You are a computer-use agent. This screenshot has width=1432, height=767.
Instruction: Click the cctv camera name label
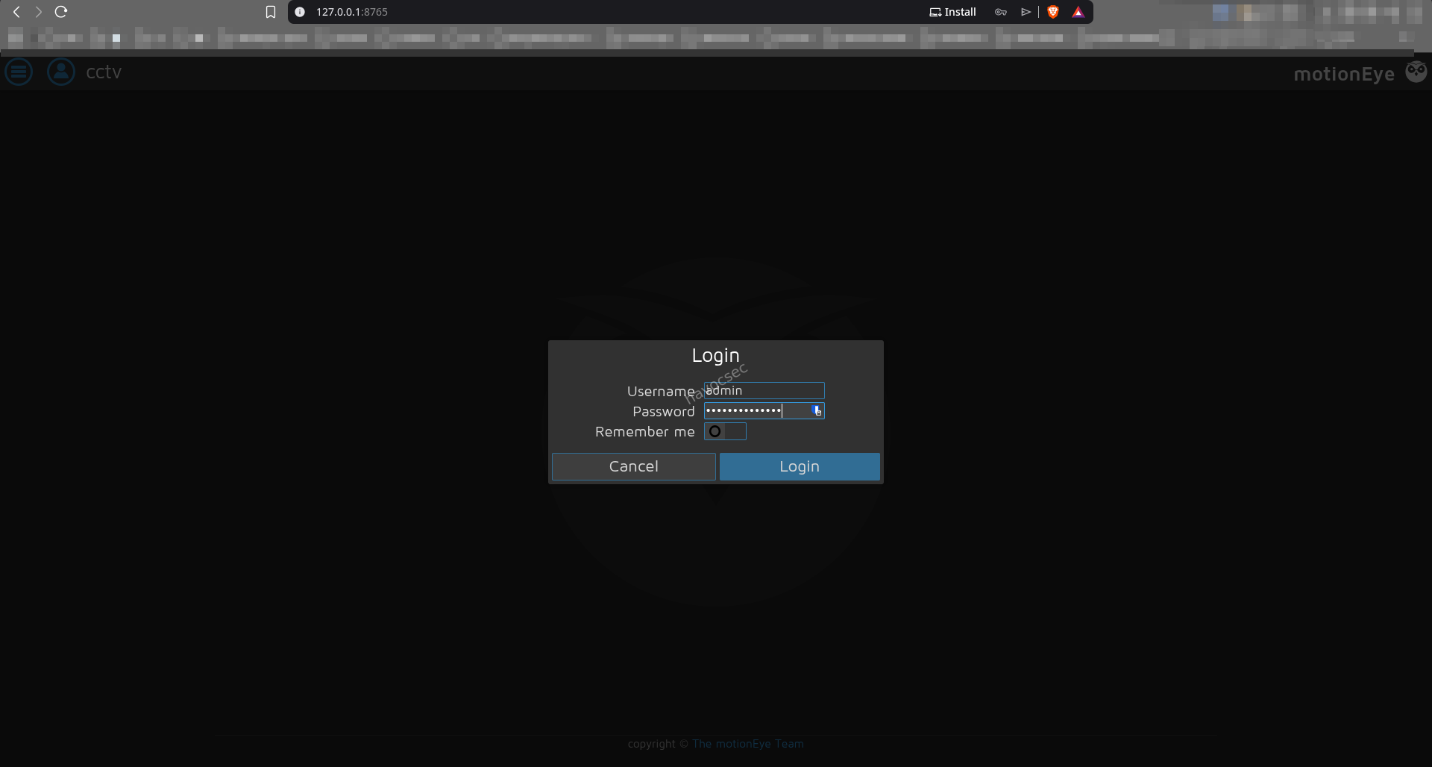click(104, 72)
